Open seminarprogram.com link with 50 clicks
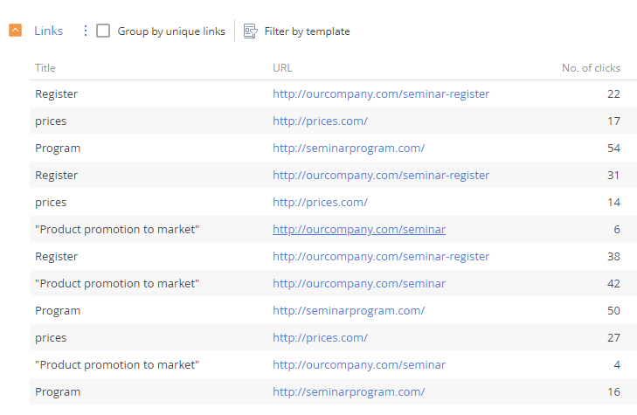The width and height of the screenshot is (637, 415). click(x=349, y=311)
